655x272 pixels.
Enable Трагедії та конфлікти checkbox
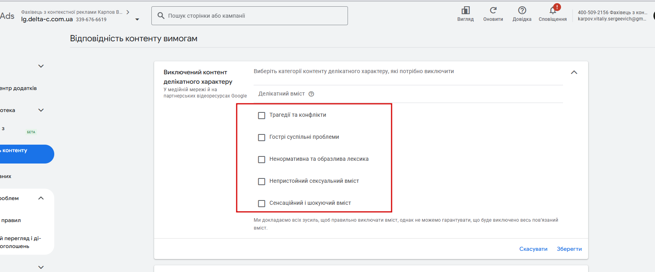tap(261, 116)
